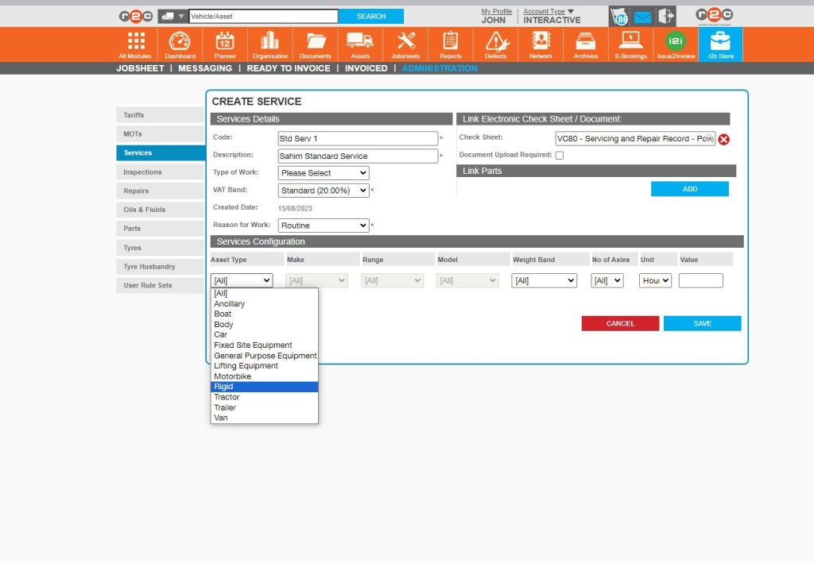
Task: Select Car in asset type list
Action: [x=264, y=335]
